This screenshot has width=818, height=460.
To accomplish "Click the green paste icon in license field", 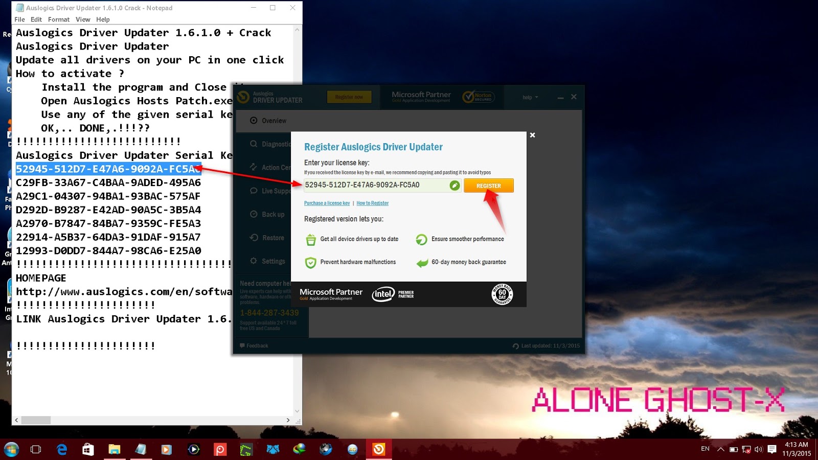I will coord(455,185).
